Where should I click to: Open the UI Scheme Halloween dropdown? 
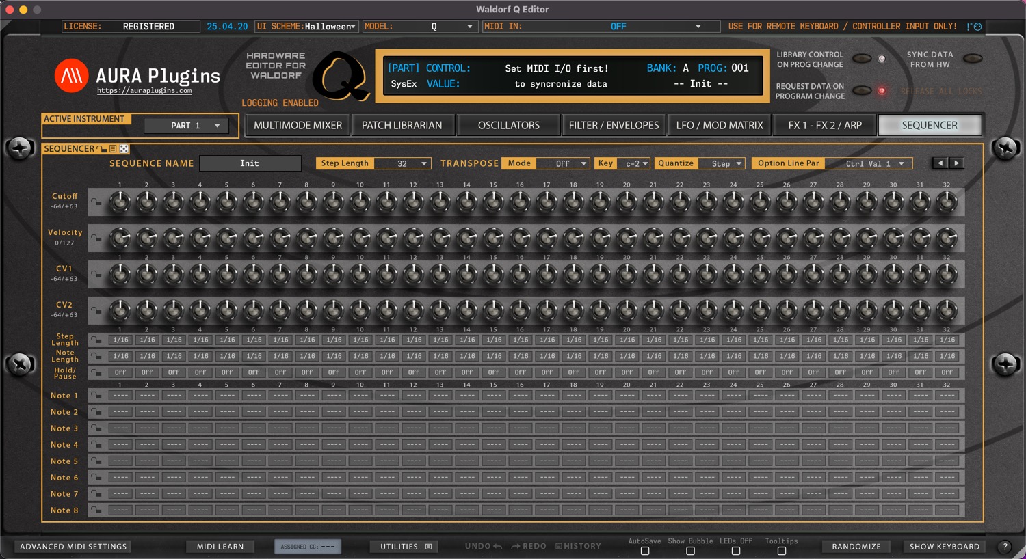pyautogui.click(x=330, y=27)
